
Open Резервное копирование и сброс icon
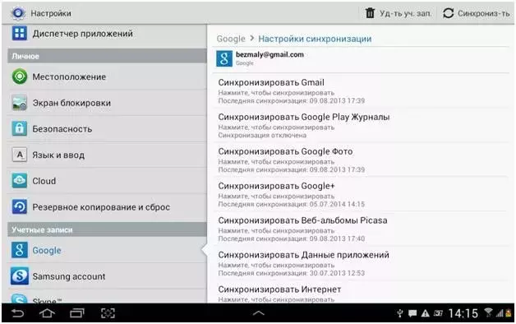pyautogui.click(x=20, y=206)
